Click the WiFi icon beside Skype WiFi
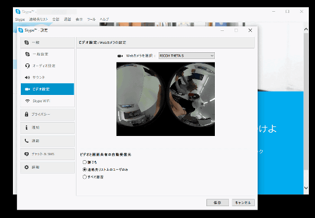The height and width of the screenshot is (218, 315). pos(28,101)
